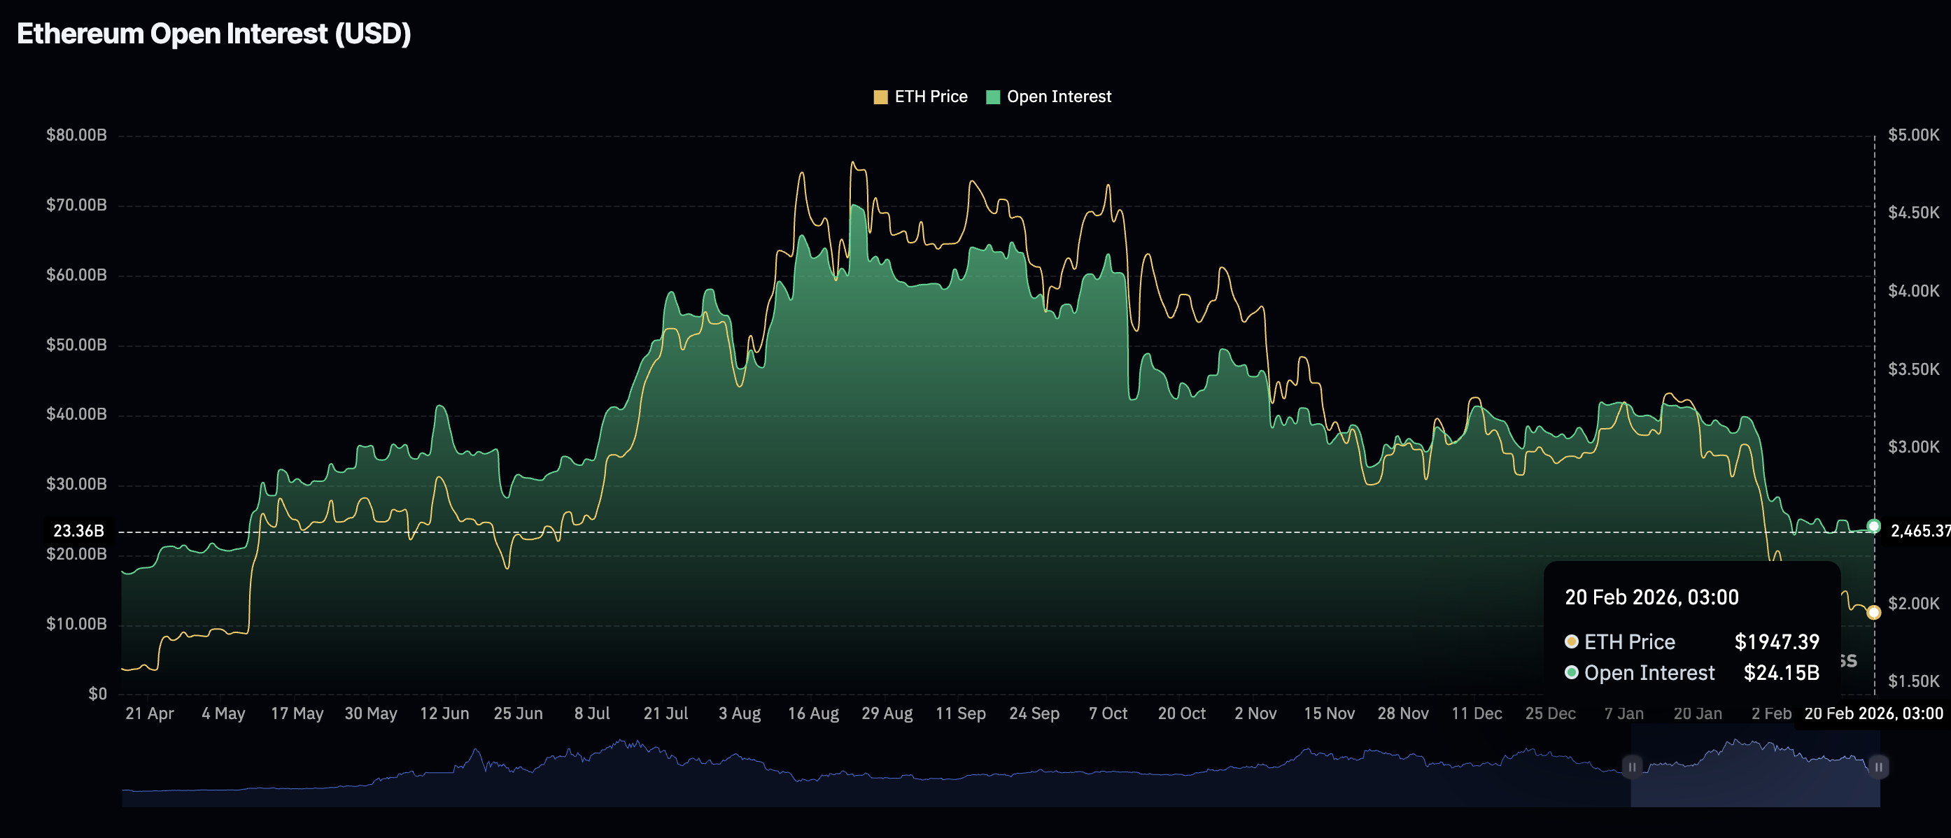The height and width of the screenshot is (838, 1951).
Task: Click the Ethereum Open Interest (USD) title
Action: point(213,34)
